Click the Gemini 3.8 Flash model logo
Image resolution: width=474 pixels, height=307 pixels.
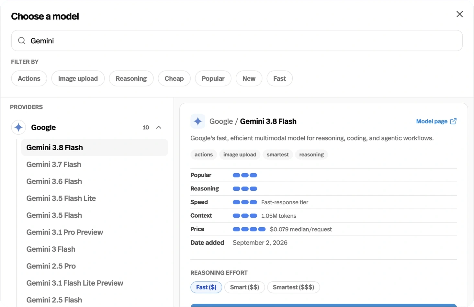click(x=198, y=121)
